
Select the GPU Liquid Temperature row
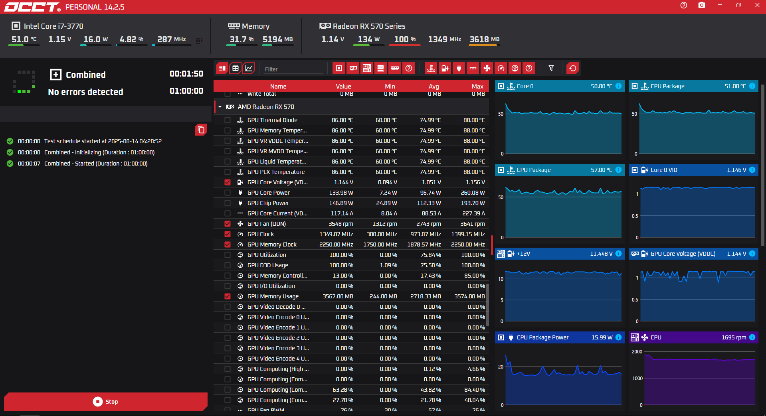tap(351, 162)
